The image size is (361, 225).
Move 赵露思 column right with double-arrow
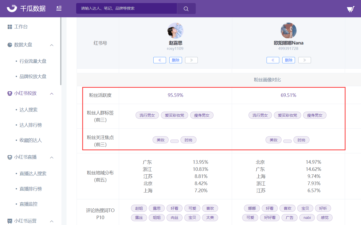point(191,60)
